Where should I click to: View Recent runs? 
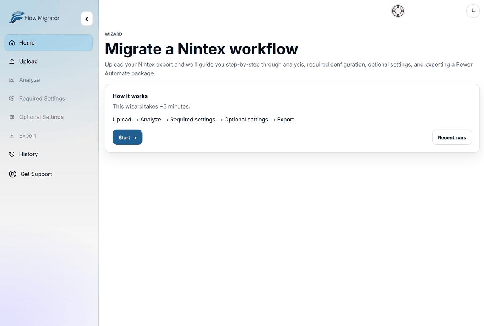pos(452,137)
